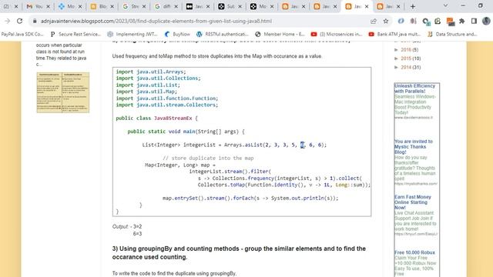The width and height of the screenshot is (493, 277).
Task: Switch to the Google 'Str' tab
Action: 134,6
